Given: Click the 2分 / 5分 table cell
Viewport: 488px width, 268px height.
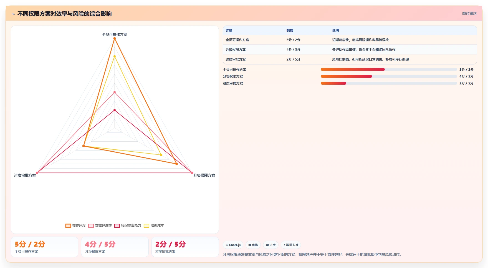Looking at the screenshot, I should pyautogui.click(x=293, y=59).
